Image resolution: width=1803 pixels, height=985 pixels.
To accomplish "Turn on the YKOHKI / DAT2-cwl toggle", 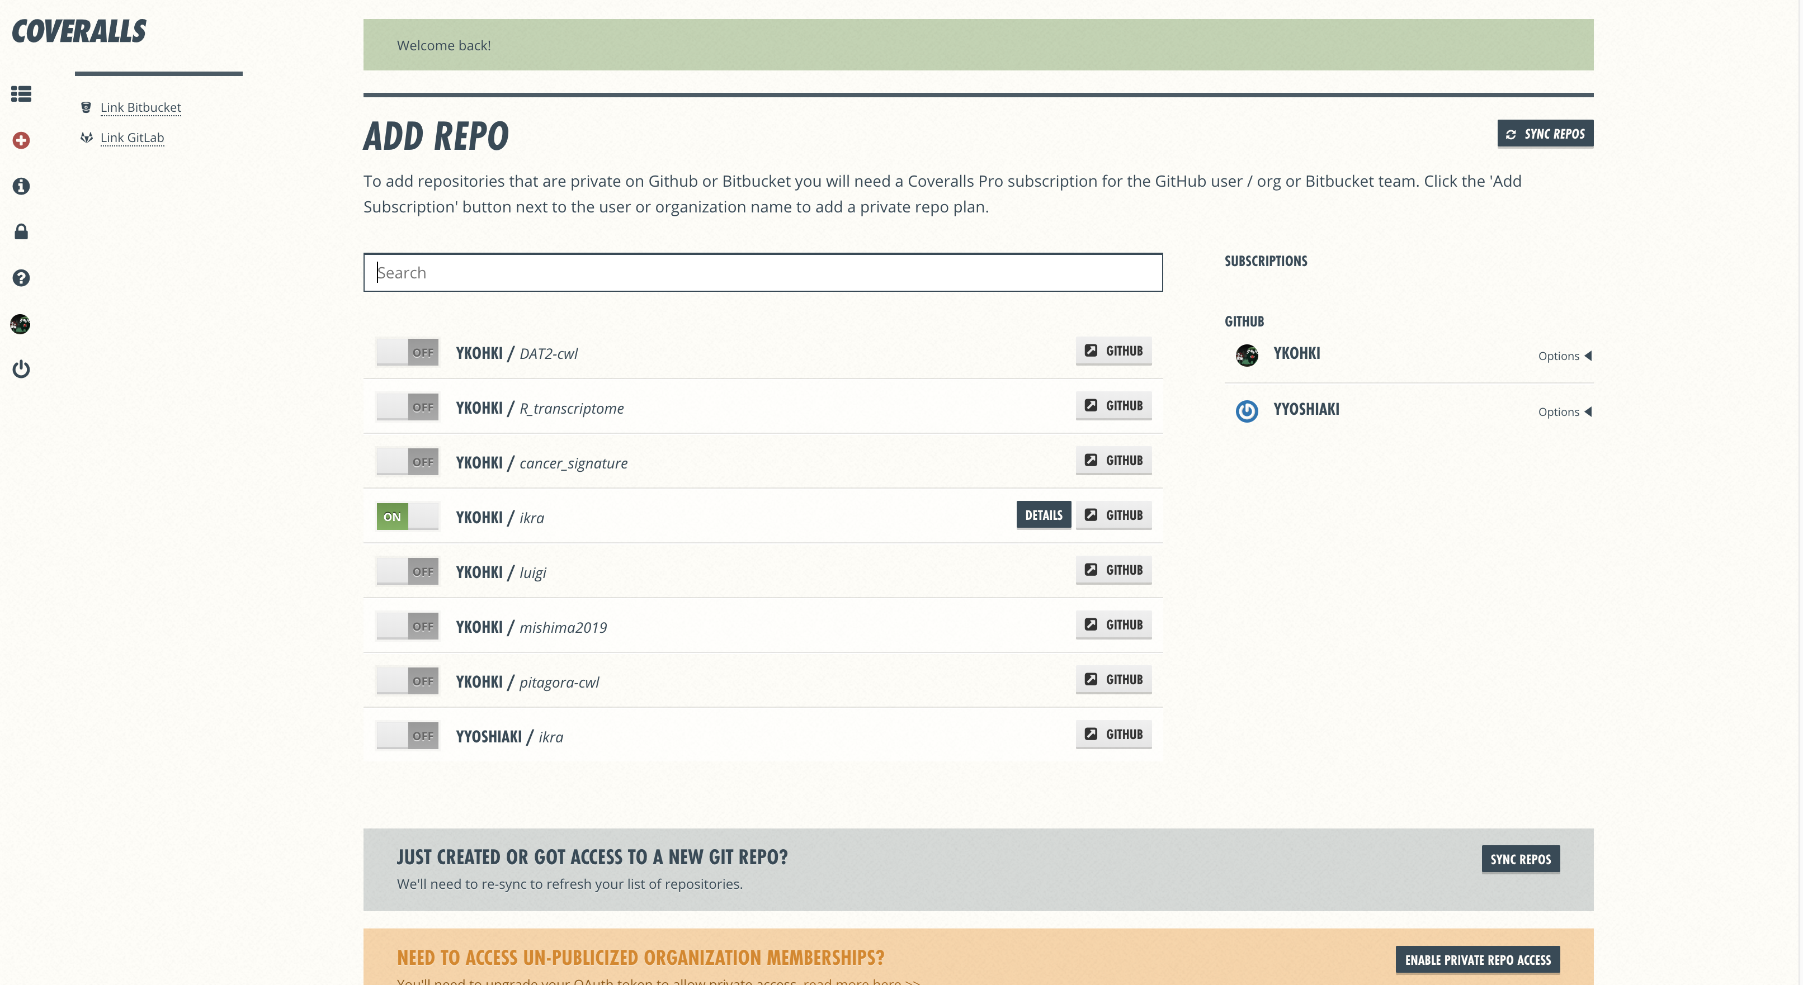I will pyautogui.click(x=407, y=352).
